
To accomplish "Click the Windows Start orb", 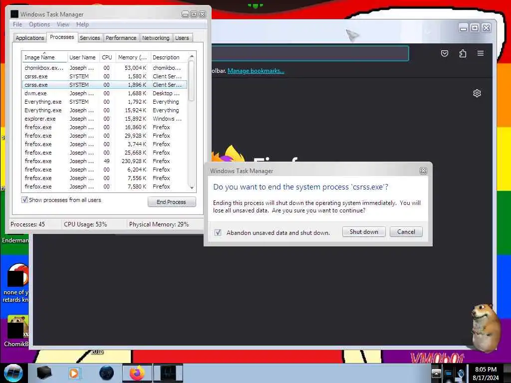I will [x=13, y=373].
